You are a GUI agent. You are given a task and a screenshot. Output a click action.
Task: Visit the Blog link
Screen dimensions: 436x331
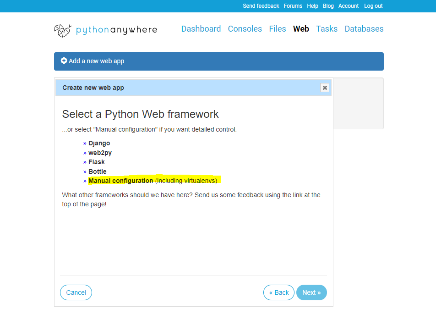click(x=328, y=6)
